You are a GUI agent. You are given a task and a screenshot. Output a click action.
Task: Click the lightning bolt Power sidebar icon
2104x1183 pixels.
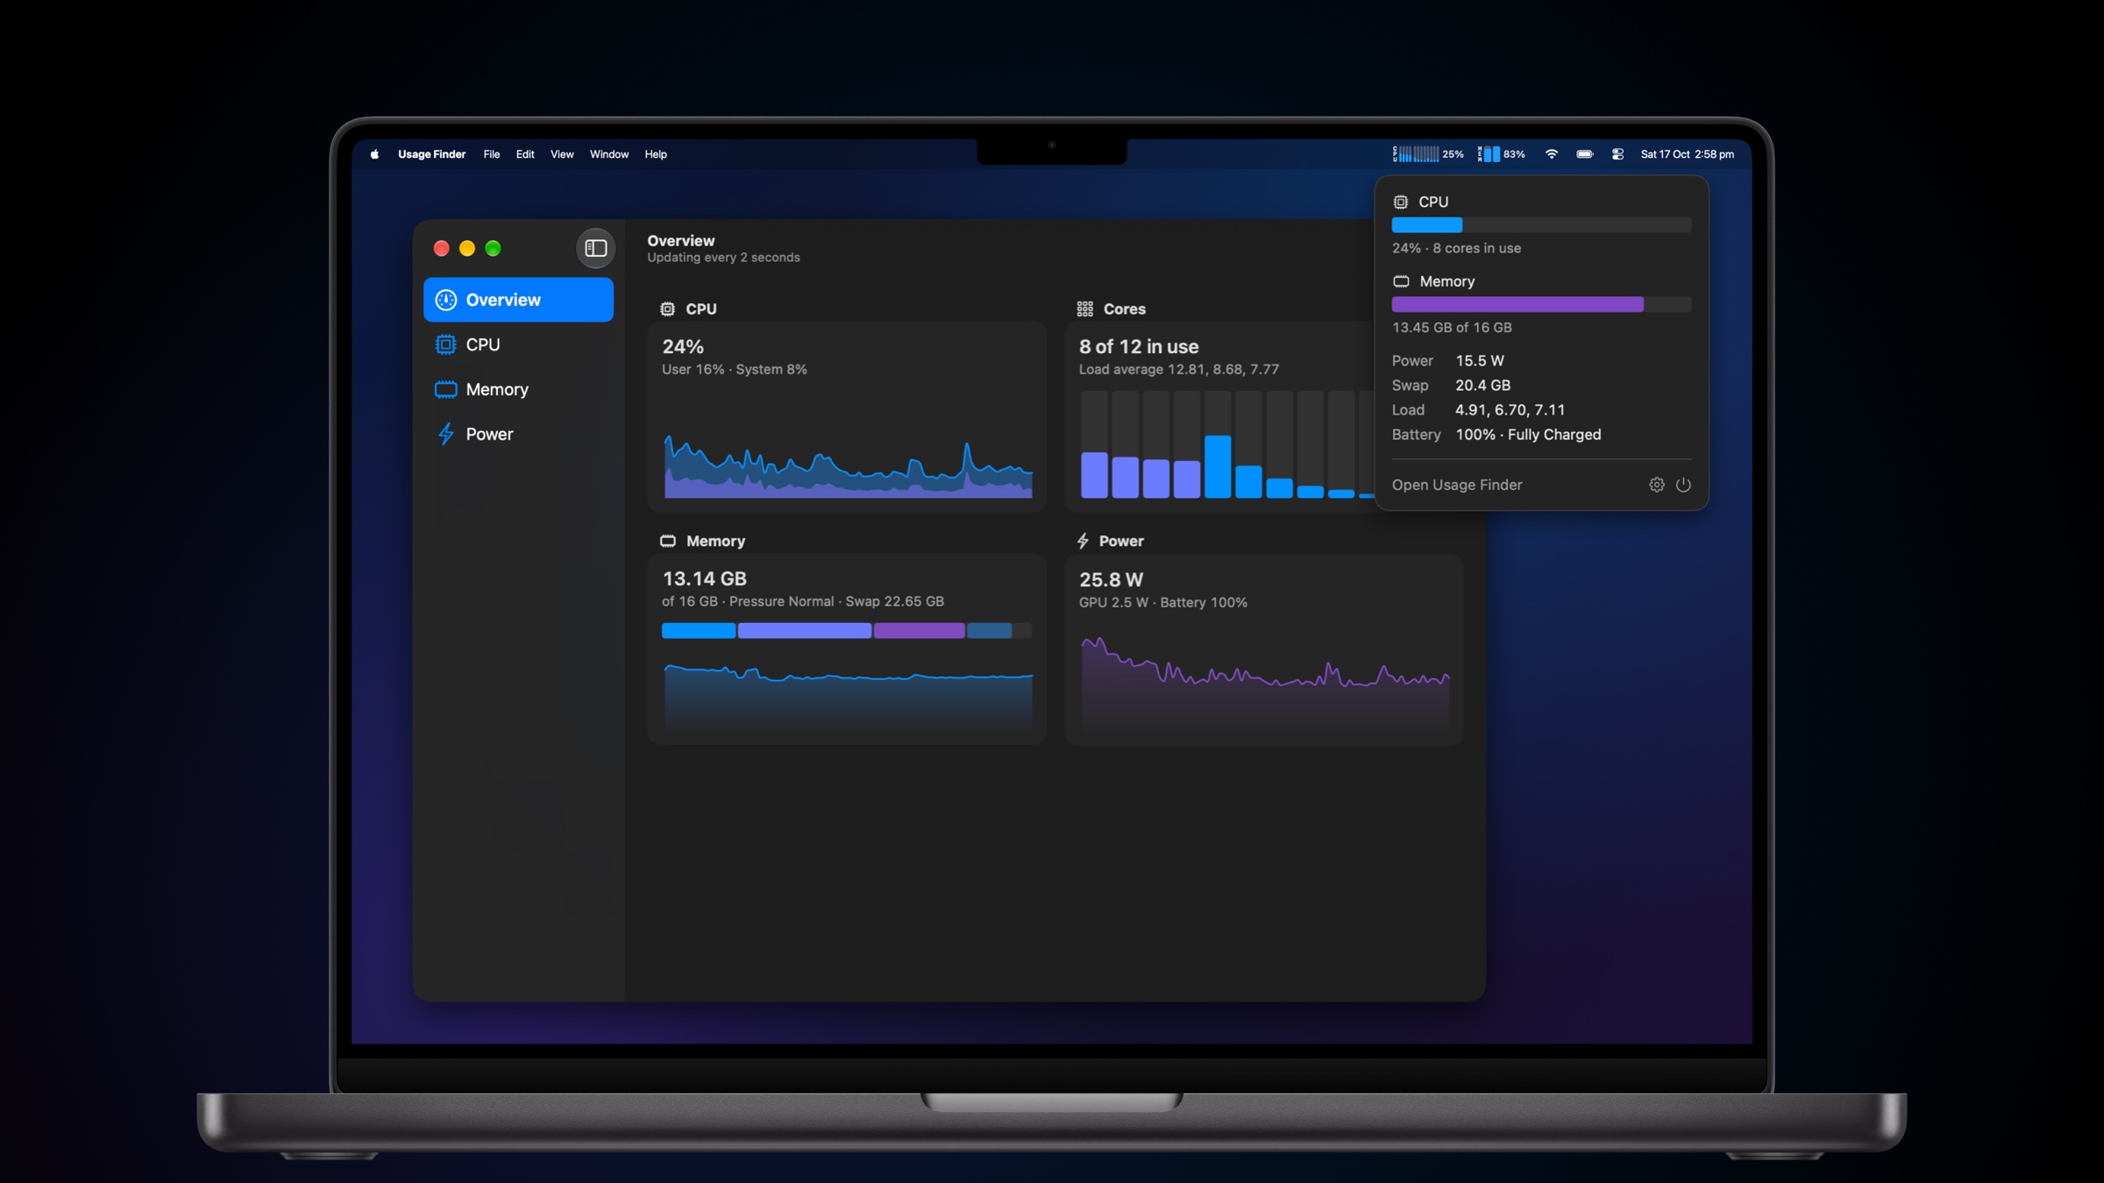click(446, 434)
